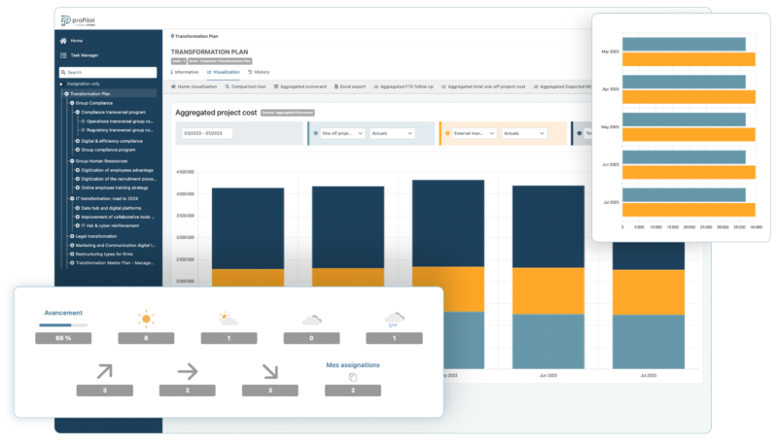Collapse the Group Compliance tree node
This screenshot has height=442, width=778.
(x=71, y=102)
